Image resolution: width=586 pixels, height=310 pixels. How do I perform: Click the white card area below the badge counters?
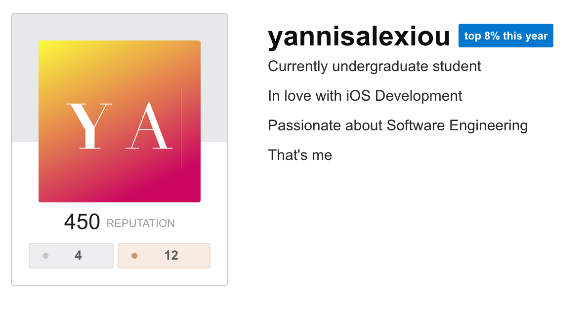pyautogui.click(x=120, y=277)
